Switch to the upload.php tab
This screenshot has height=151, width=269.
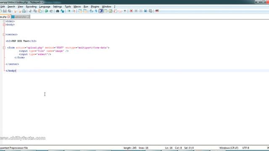click(x=20, y=17)
